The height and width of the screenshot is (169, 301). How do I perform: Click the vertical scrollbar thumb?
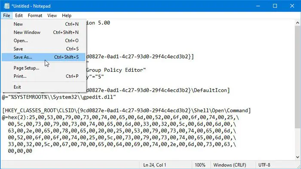click(298, 77)
